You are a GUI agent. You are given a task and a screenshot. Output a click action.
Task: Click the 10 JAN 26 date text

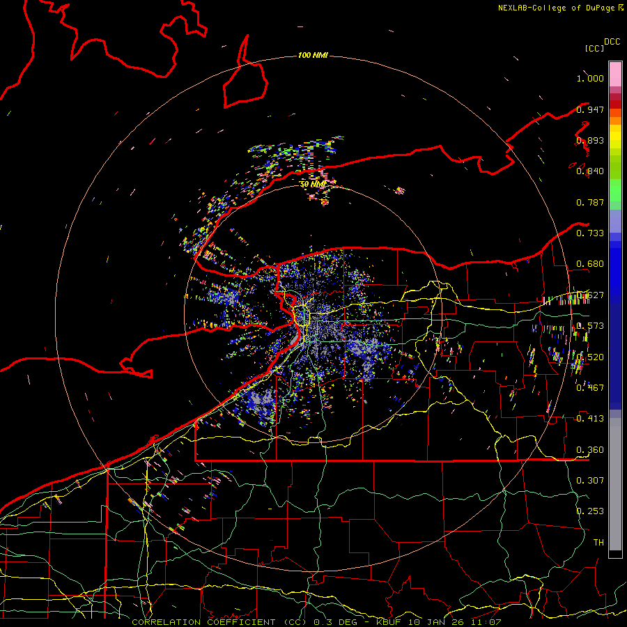(436, 622)
